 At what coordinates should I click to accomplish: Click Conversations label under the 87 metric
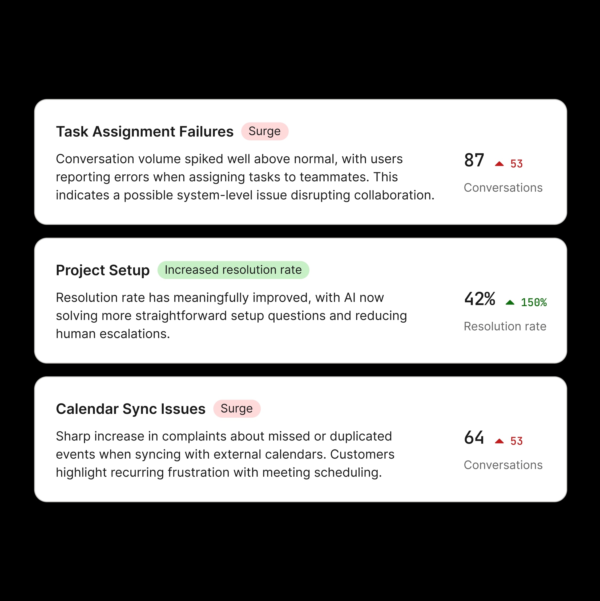click(503, 188)
